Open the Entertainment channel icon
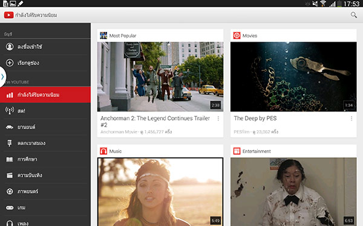The image size is (363, 226). tap(237, 151)
